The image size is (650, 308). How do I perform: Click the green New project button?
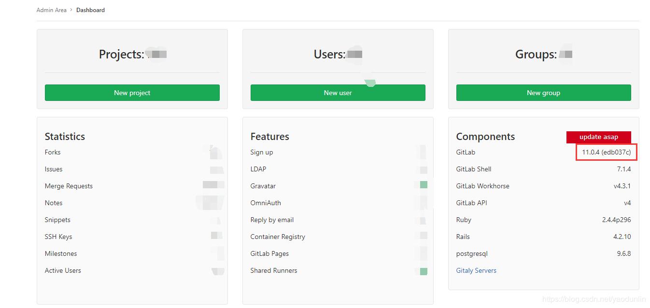pos(132,93)
